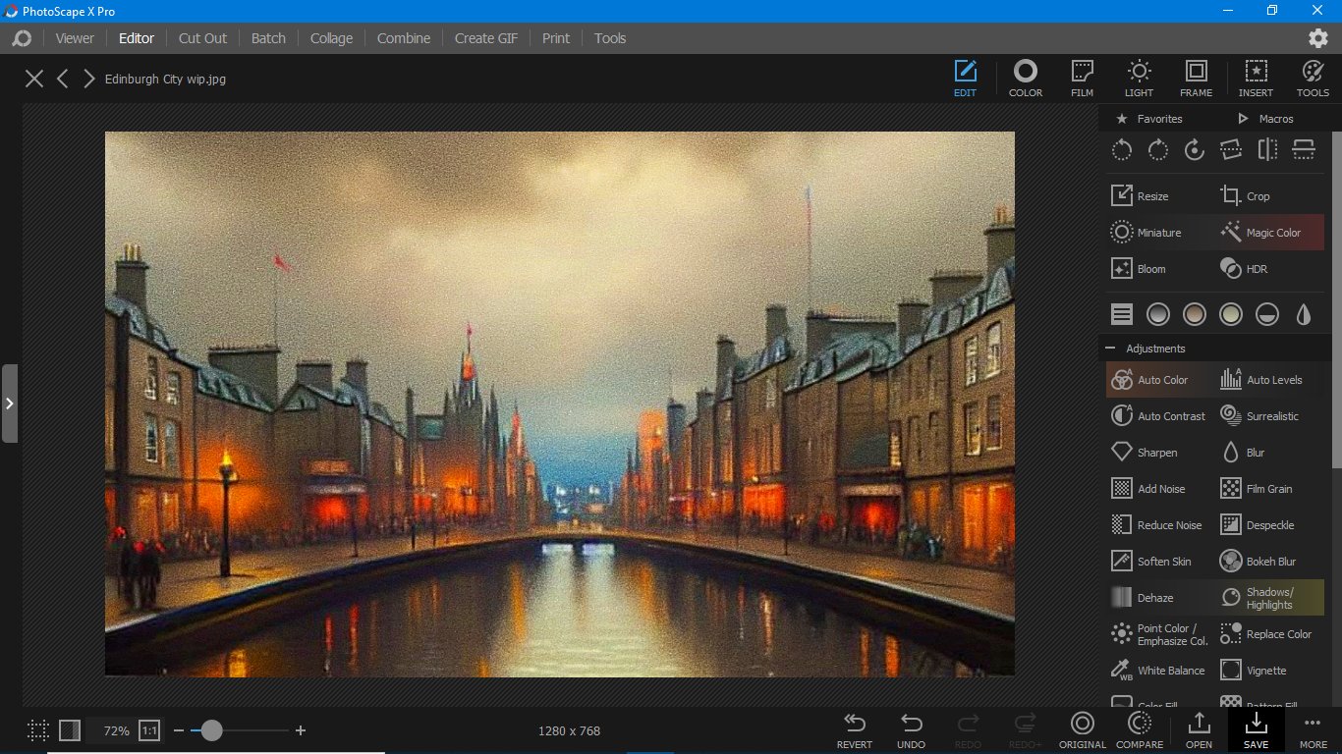The width and height of the screenshot is (1342, 754).
Task: Rotate image 90 degrees clockwise
Action: pyautogui.click(x=1158, y=150)
